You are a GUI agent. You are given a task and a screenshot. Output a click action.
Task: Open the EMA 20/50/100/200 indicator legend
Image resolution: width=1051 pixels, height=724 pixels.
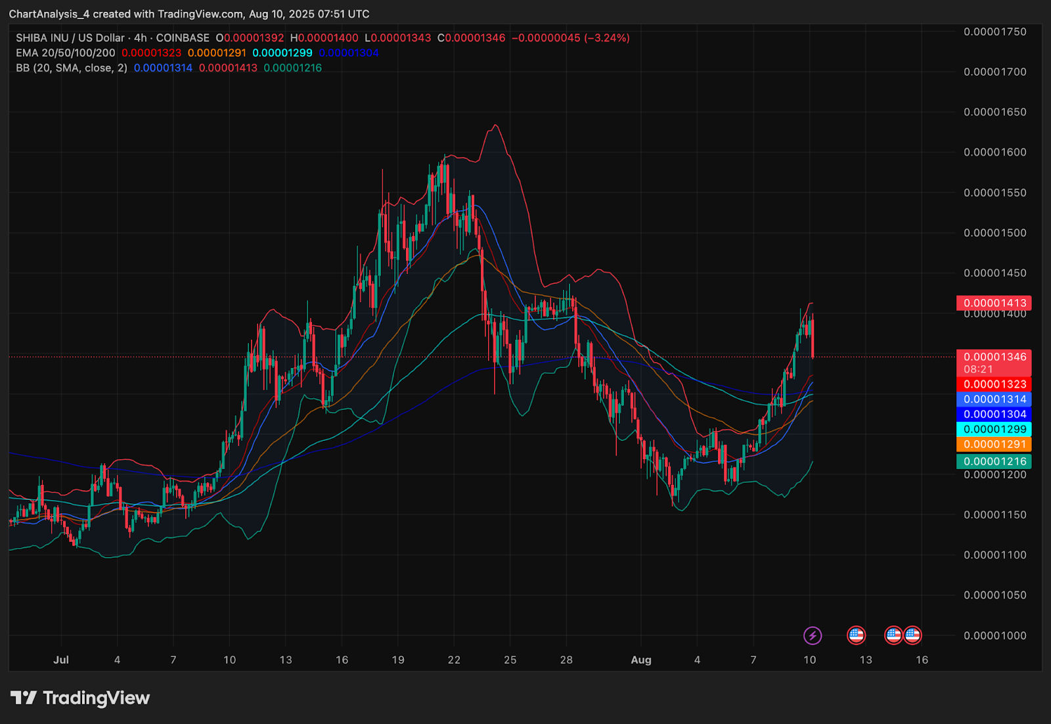pos(66,53)
